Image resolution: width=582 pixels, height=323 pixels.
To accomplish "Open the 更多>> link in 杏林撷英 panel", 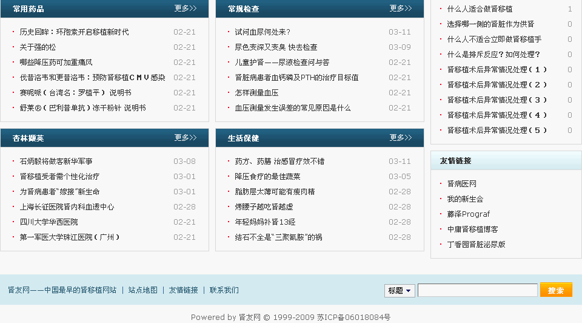I will (x=186, y=138).
